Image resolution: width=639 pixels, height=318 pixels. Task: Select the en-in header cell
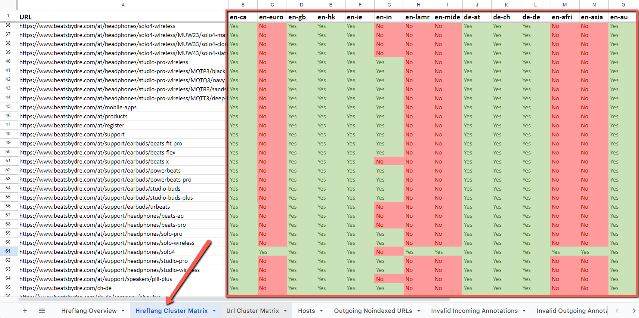pos(389,17)
